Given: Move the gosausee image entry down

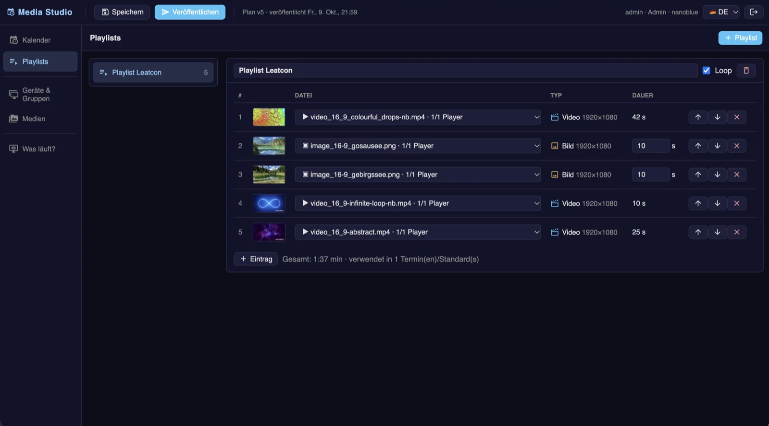Looking at the screenshot, I should tap(717, 146).
